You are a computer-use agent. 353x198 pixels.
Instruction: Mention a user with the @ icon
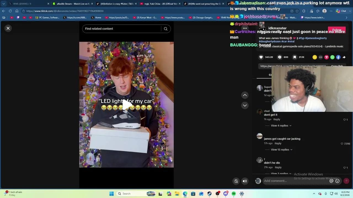(x=331, y=181)
